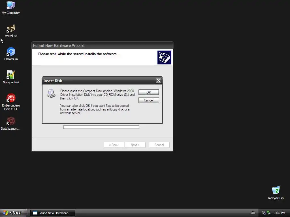Select the Chromium desktop shortcut
The width and height of the screenshot is (290, 217).
coord(11,54)
